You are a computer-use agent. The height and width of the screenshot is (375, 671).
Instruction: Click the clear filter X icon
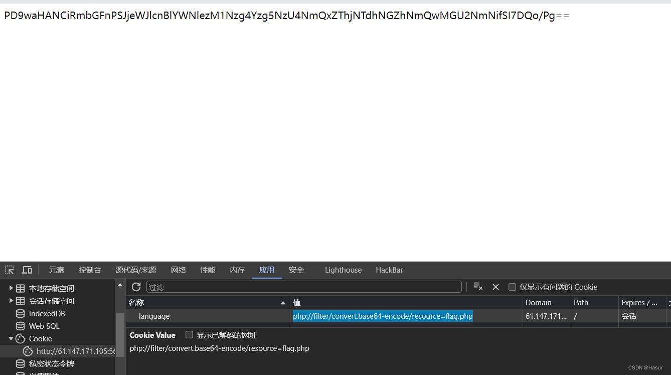pos(495,287)
